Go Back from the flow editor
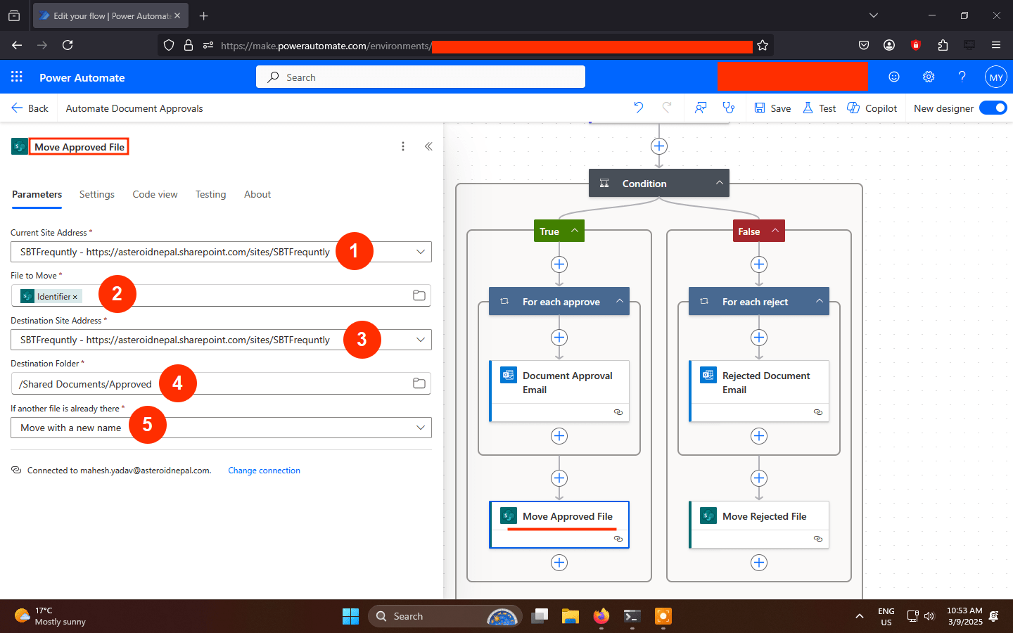The width and height of the screenshot is (1013, 633). (x=30, y=108)
